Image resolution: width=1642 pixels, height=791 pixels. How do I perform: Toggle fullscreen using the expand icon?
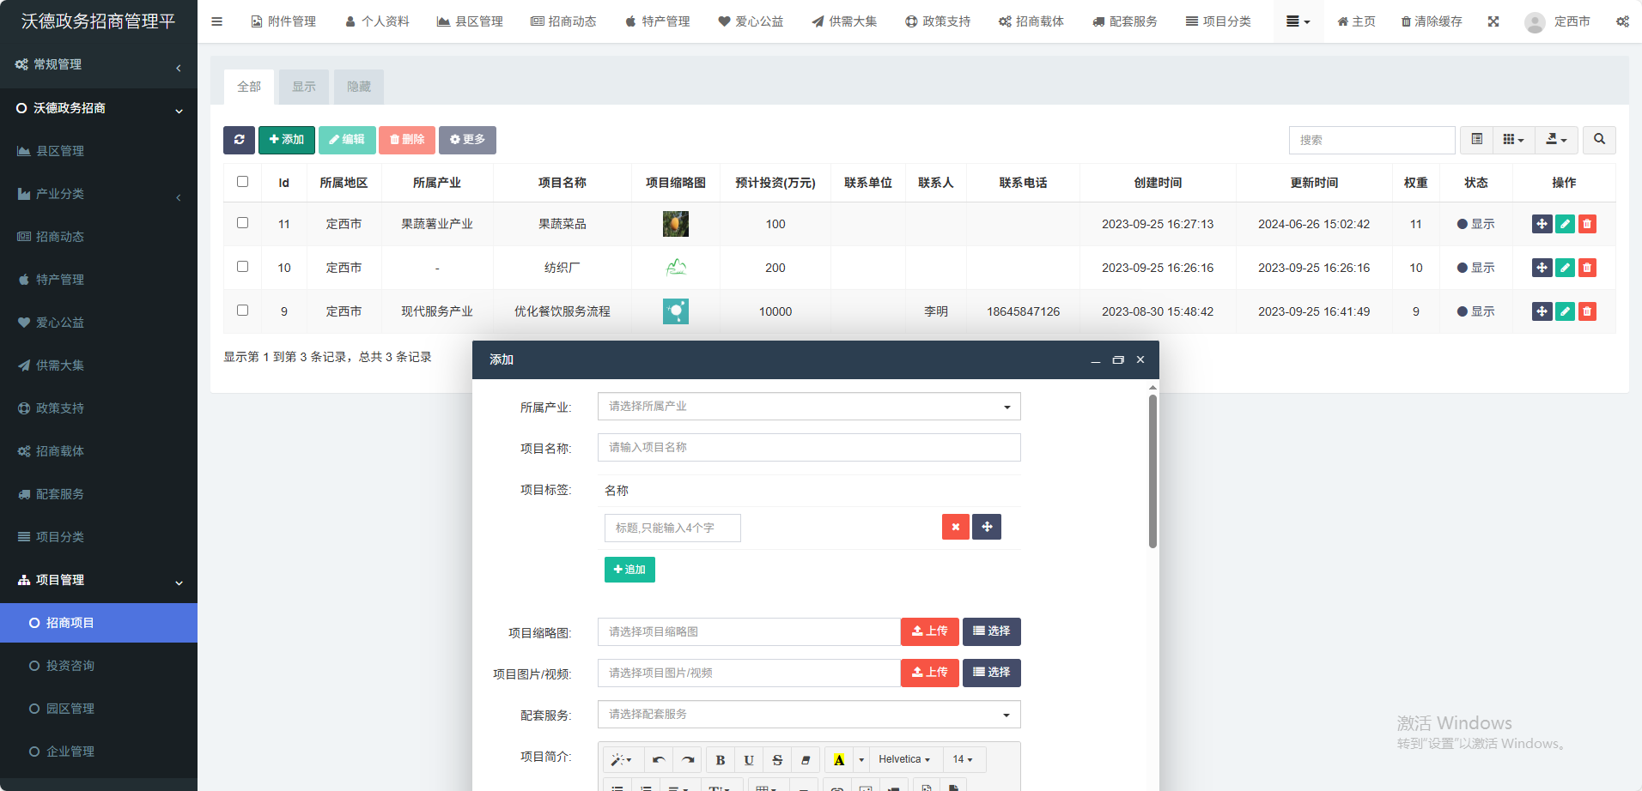1493,21
